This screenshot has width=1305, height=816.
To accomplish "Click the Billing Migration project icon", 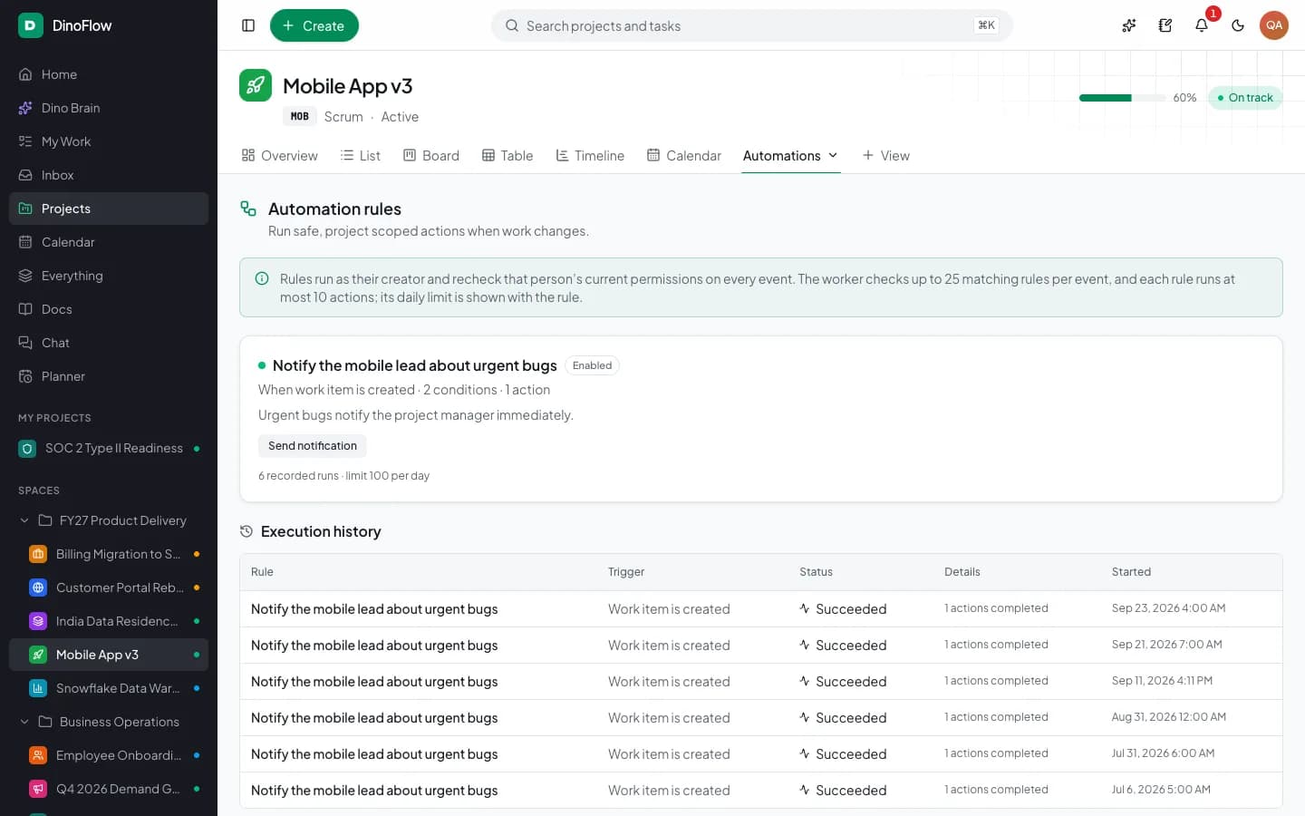I will coord(38,554).
